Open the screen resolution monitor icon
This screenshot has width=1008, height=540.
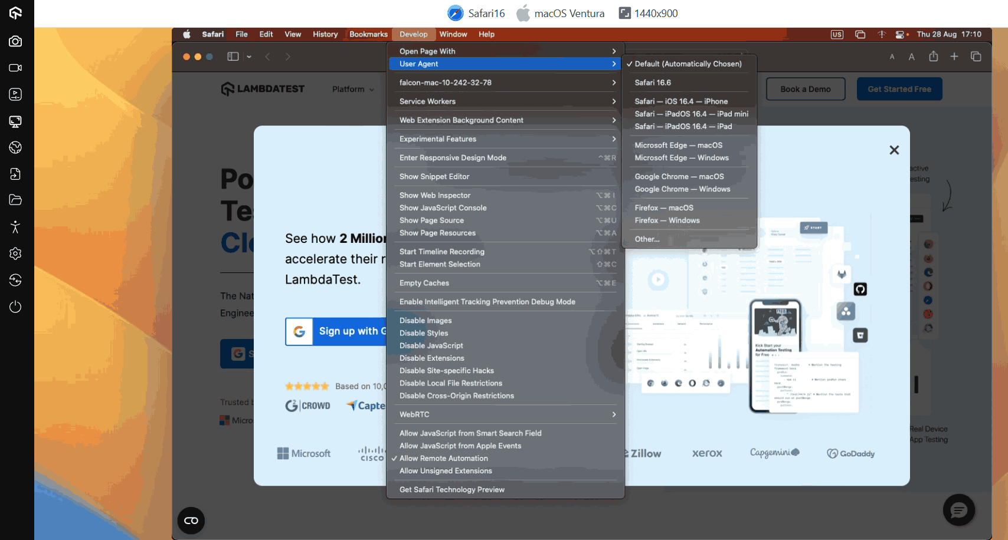(16, 121)
